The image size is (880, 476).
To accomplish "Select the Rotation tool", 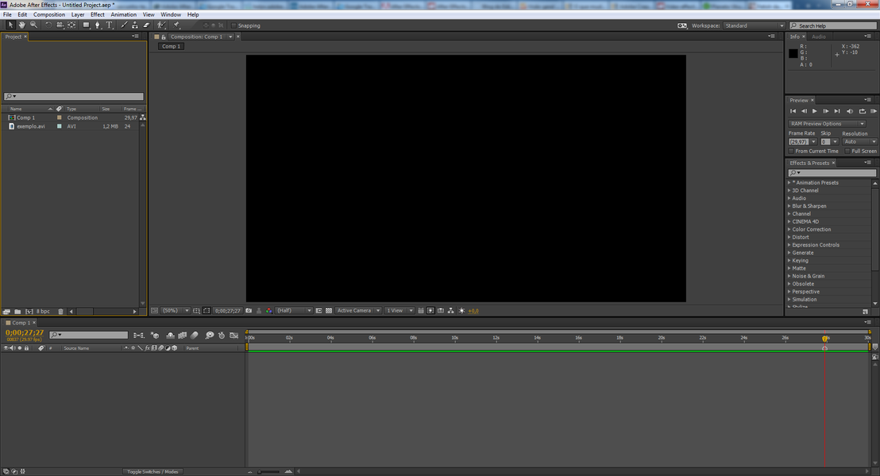I will click(x=48, y=25).
